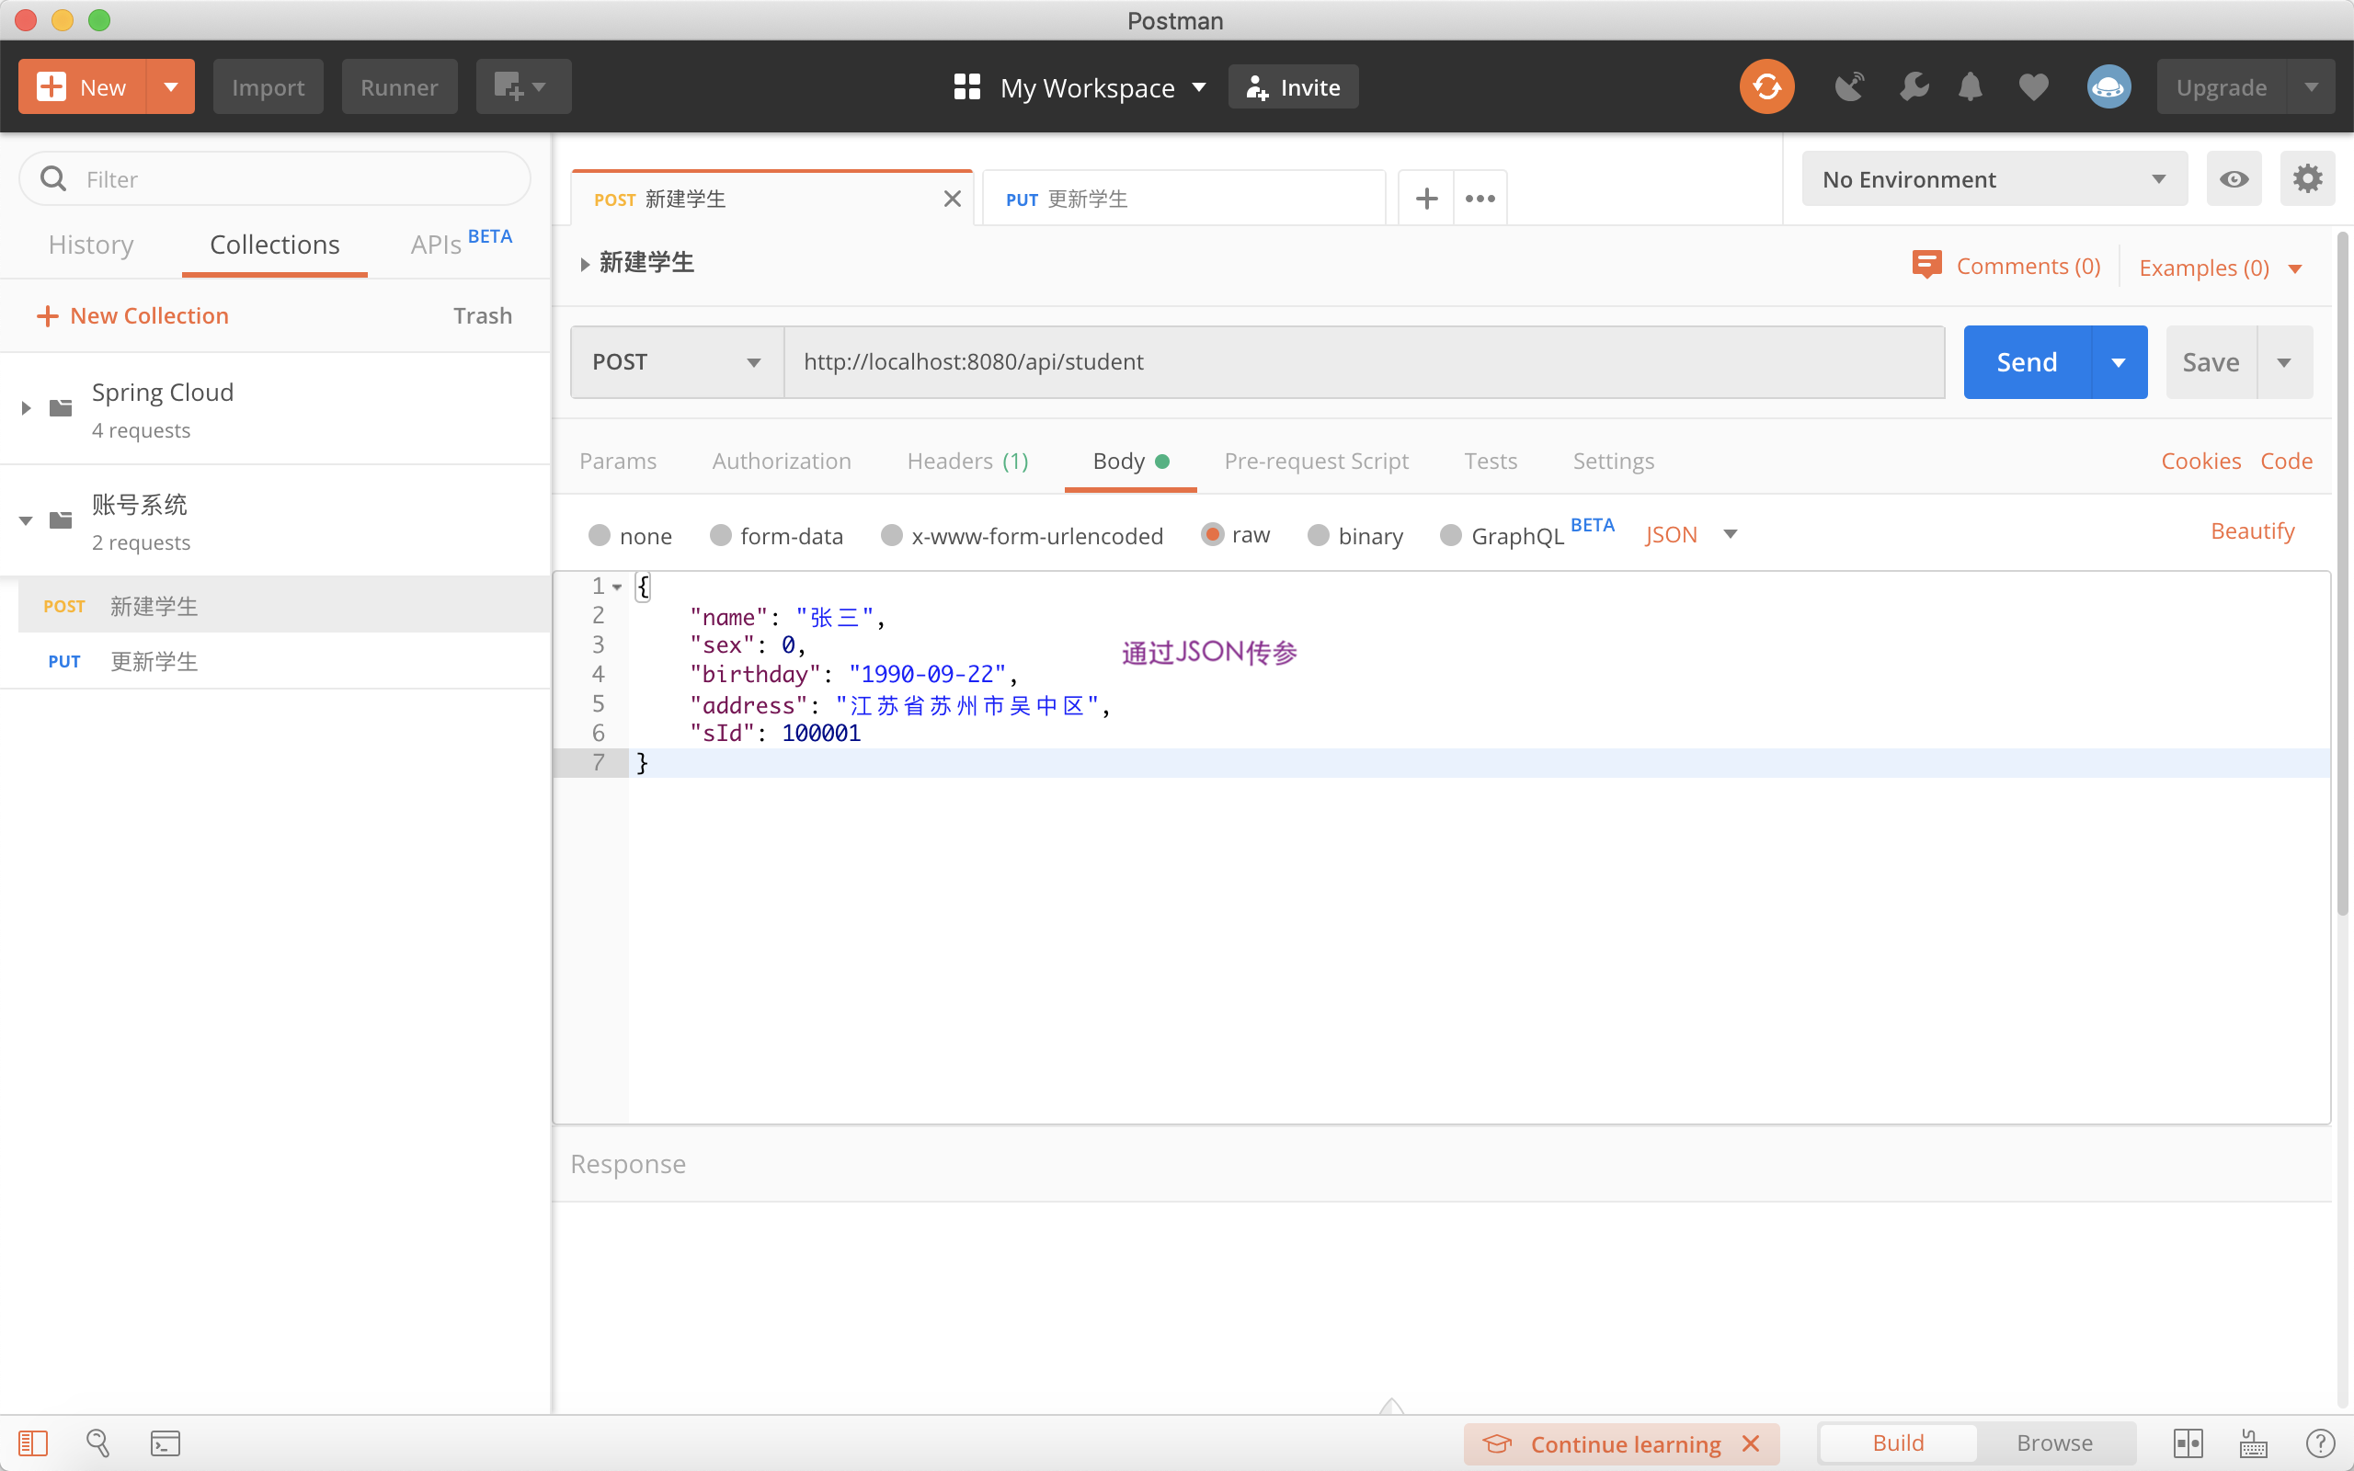
Task: Click the Import button
Action: (x=268, y=86)
